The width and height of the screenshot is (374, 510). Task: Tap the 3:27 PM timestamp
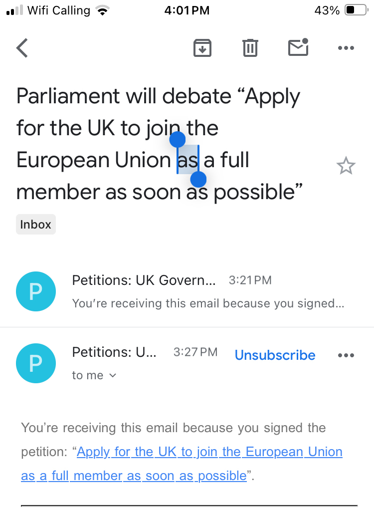click(x=195, y=352)
